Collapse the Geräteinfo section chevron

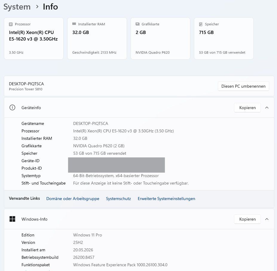[267, 108]
